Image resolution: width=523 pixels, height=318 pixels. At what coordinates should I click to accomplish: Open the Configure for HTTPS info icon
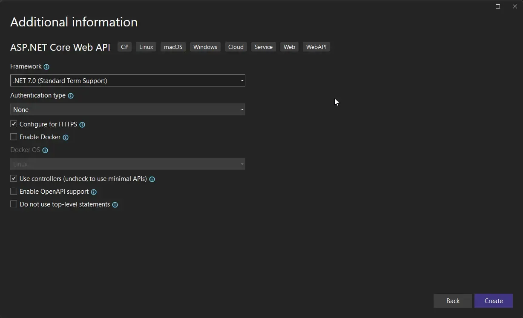(x=83, y=124)
